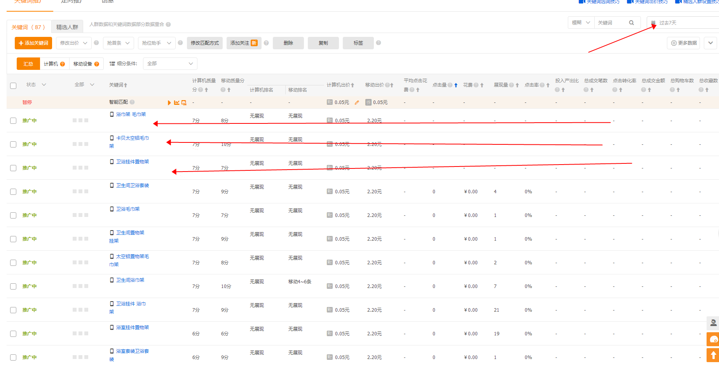Select the 移动设备 view tab

pos(86,64)
